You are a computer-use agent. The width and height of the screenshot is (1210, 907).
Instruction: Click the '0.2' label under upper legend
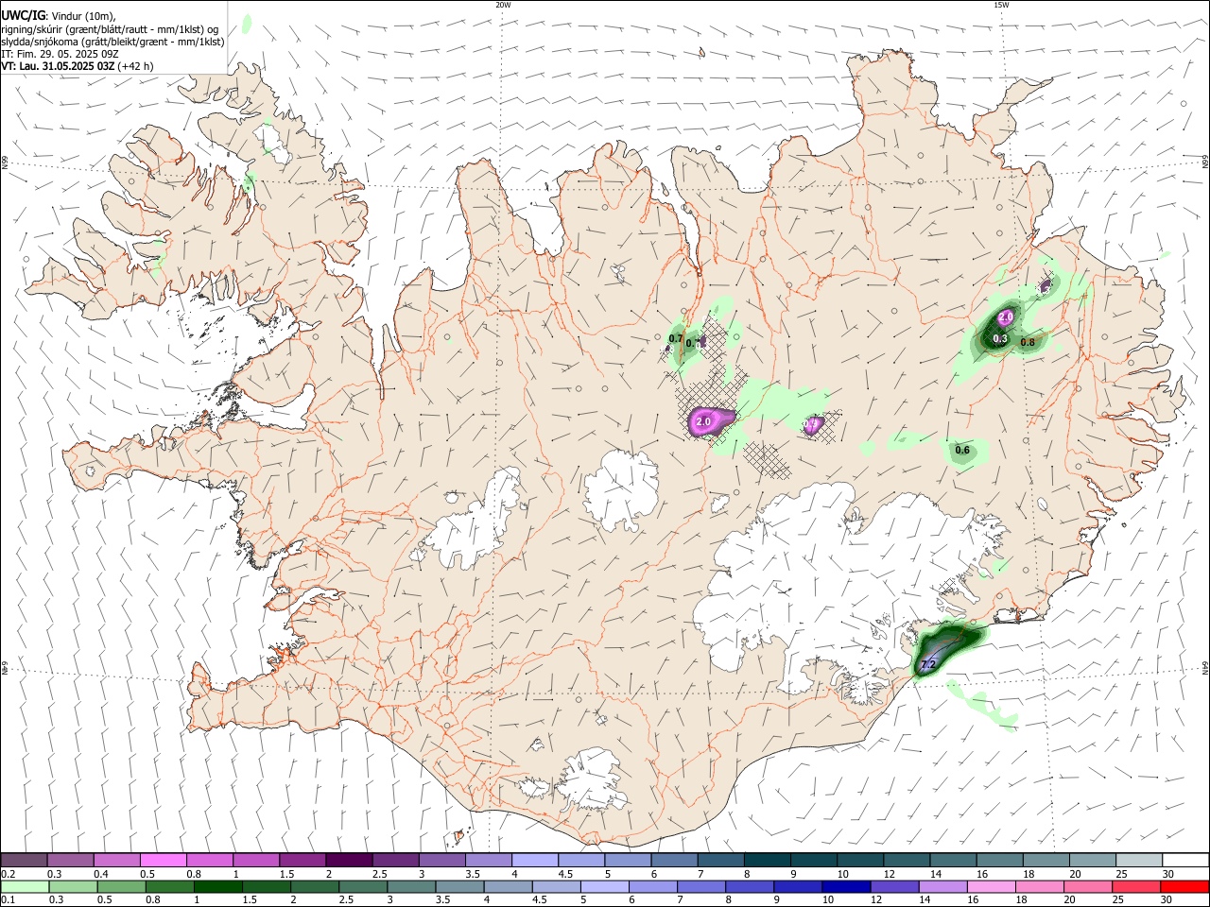[x=9, y=874]
